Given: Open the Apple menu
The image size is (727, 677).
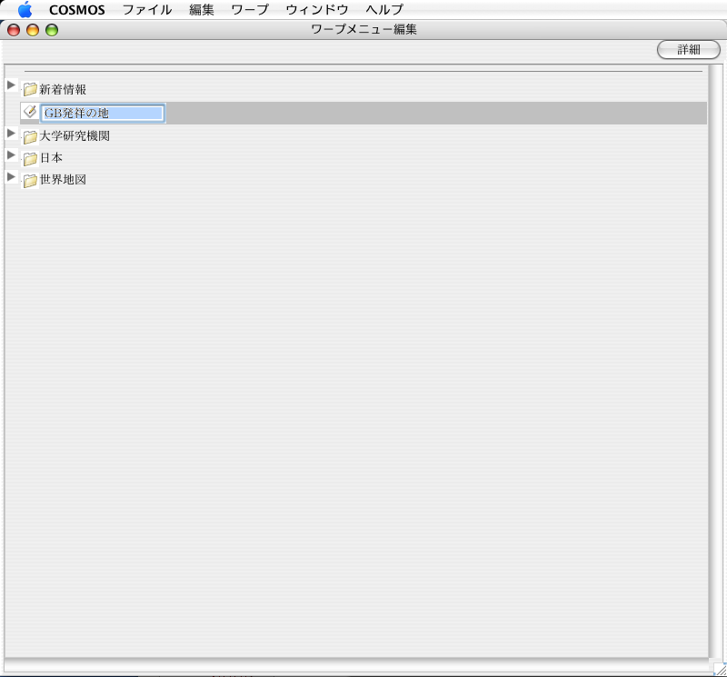Looking at the screenshot, I should [x=25, y=9].
